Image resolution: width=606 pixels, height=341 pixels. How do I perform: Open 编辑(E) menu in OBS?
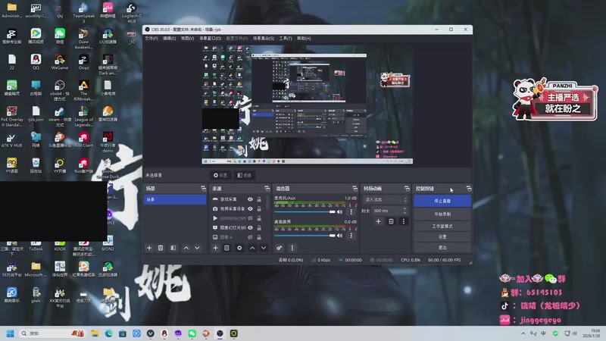pyautogui.click(x=169, y=39)
